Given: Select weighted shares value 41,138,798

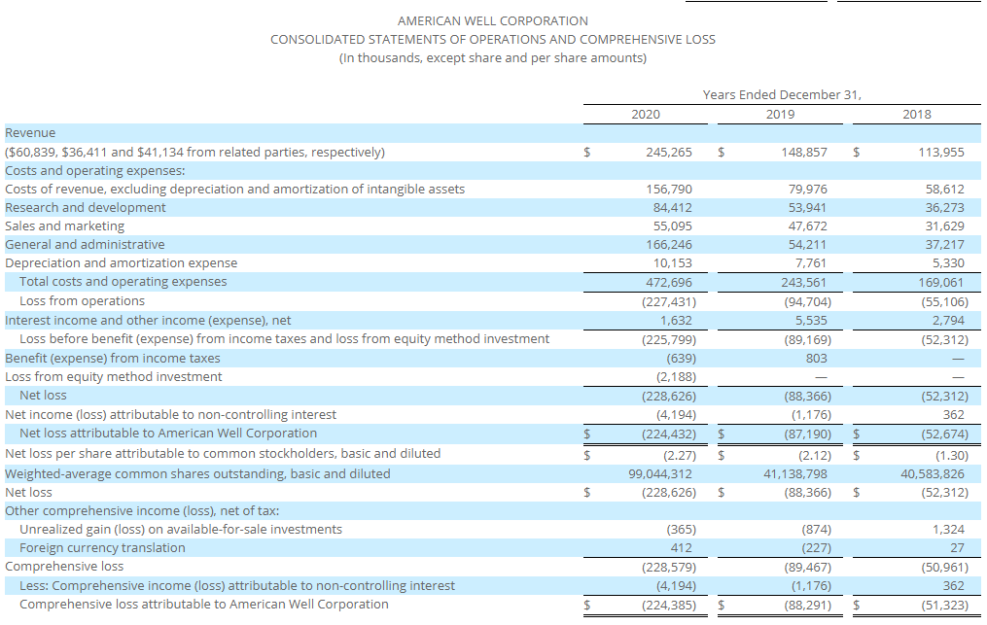Looking at the screenshot, I should coord(795,474).
